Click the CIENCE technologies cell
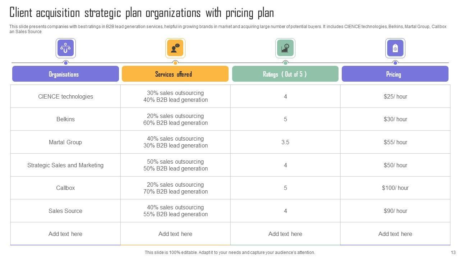 pos(65,96)
